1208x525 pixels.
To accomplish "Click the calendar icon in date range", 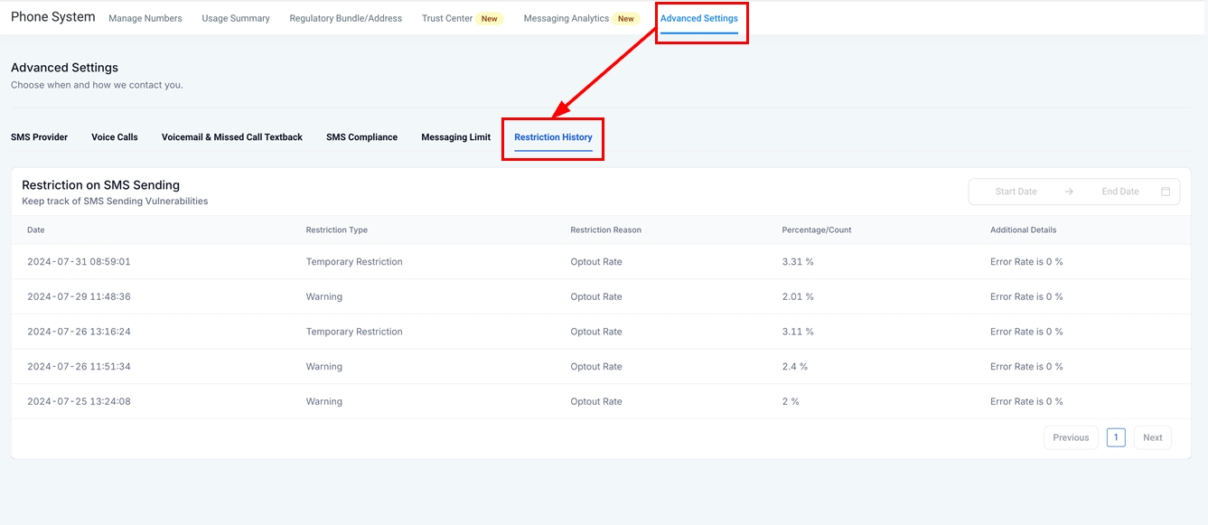I will 1166,192.
